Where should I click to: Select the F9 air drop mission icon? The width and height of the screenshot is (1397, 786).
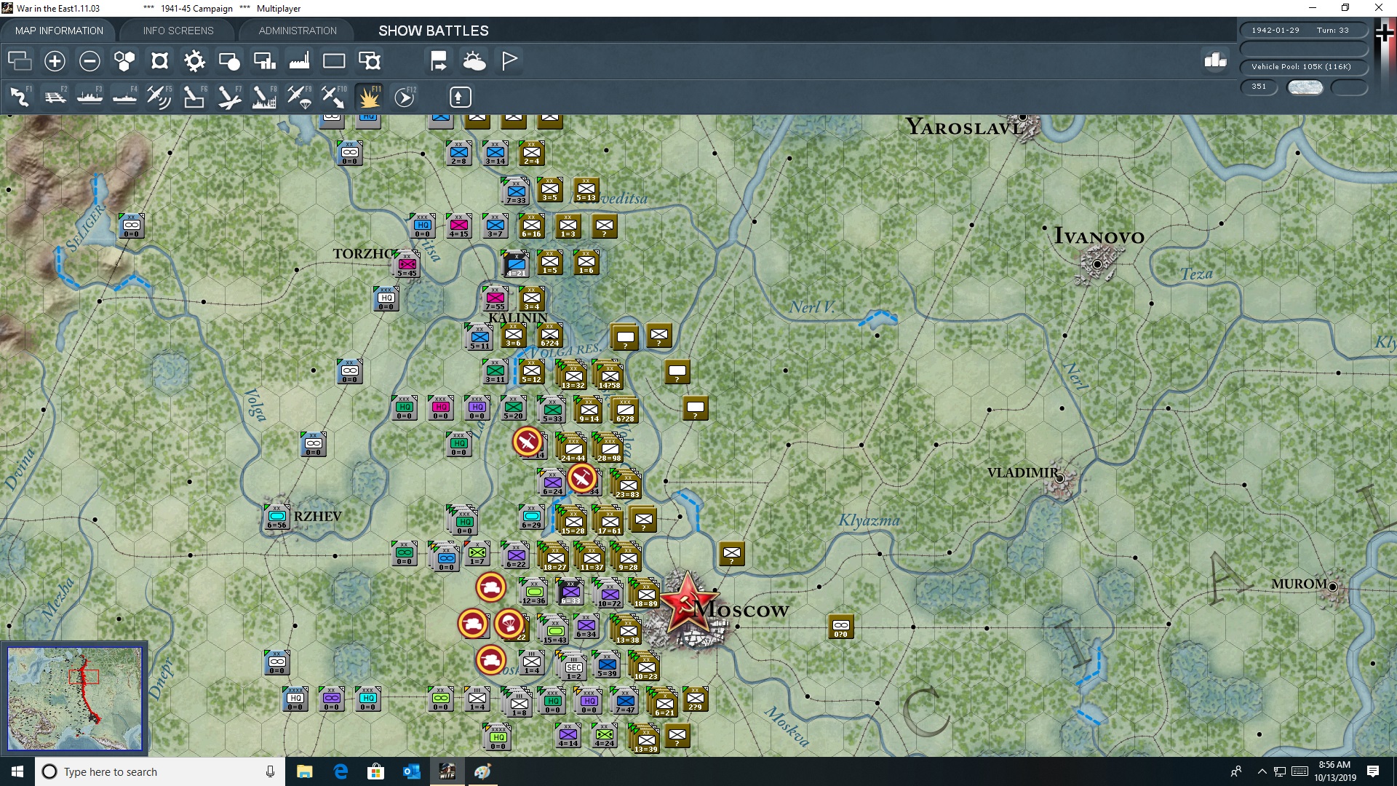[x=298, y=96]
